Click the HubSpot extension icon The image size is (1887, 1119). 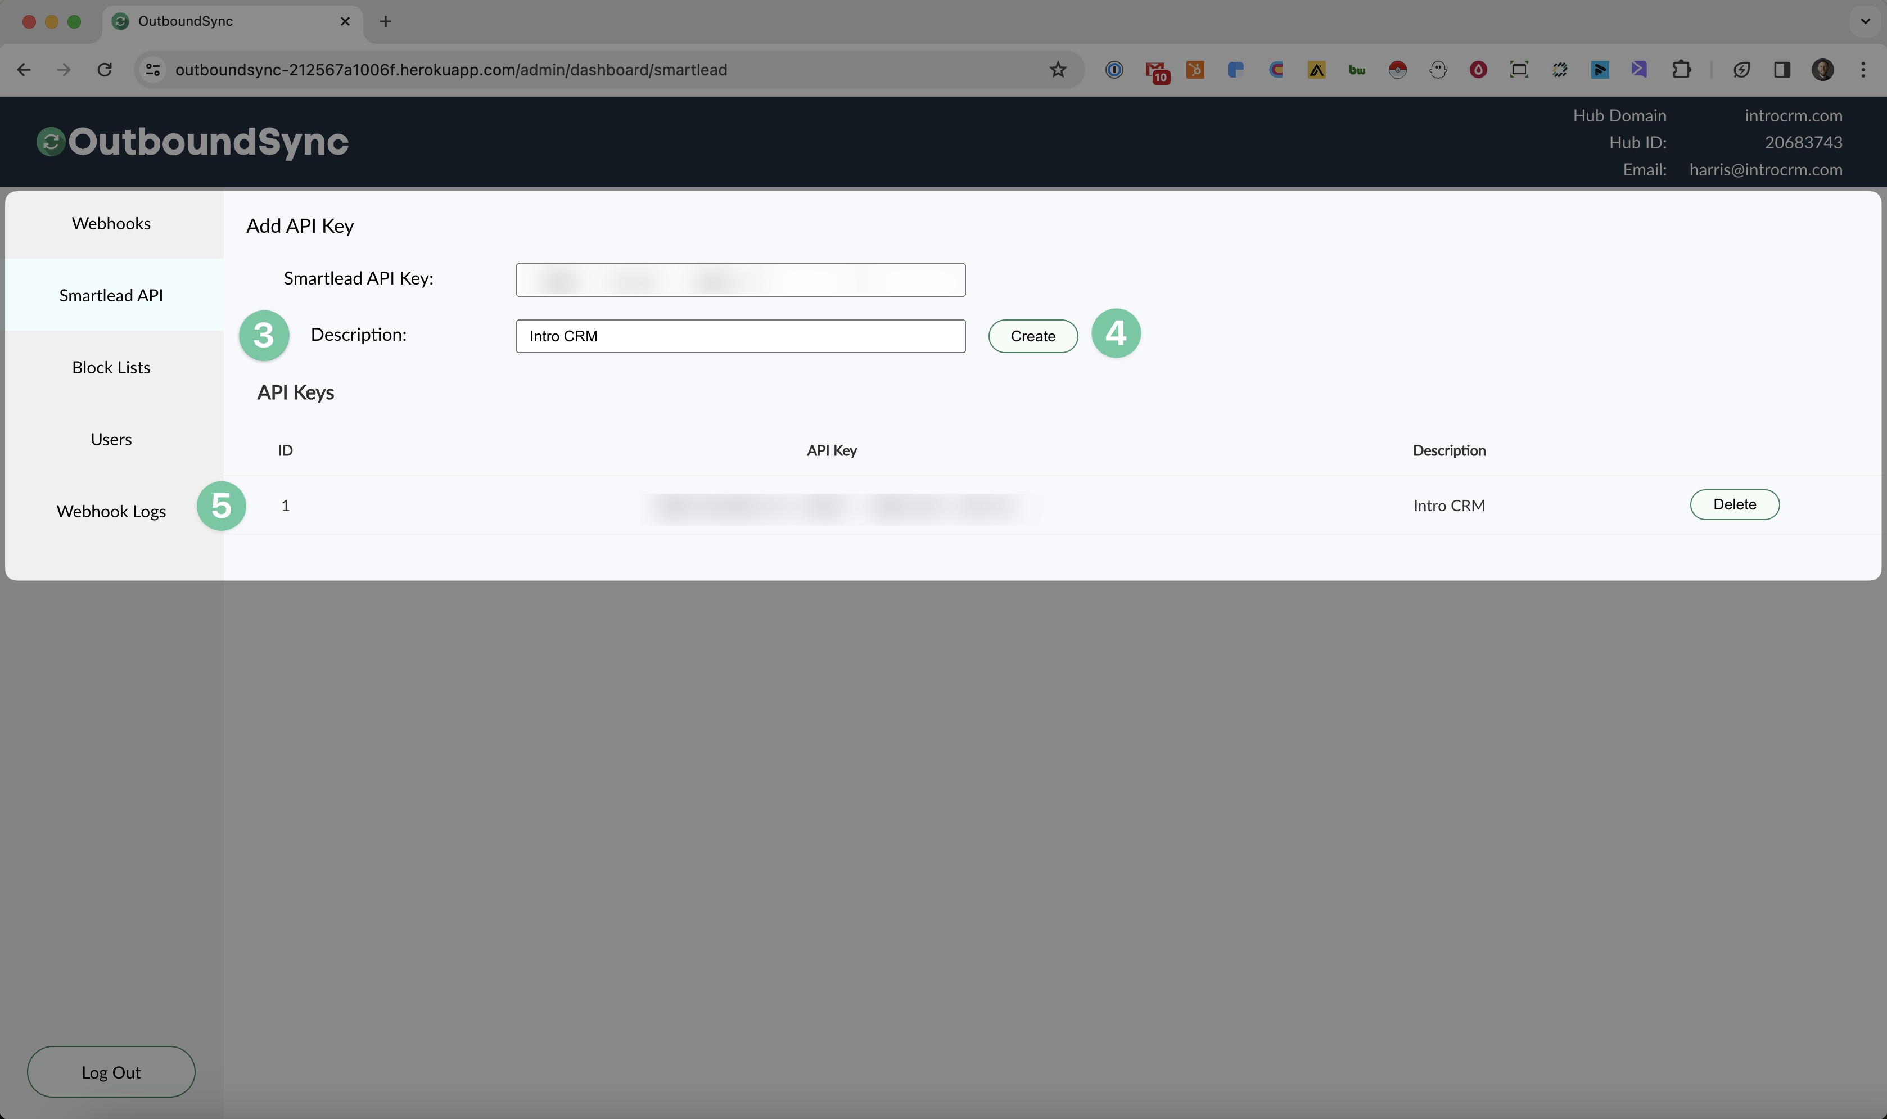coord(1195,69)
